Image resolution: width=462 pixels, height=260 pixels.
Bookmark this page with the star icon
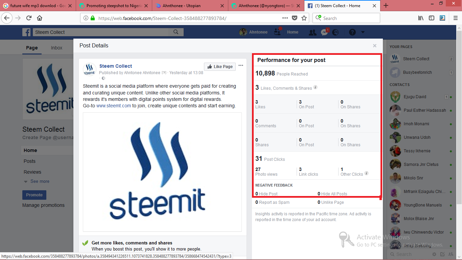pyautogui.click(x=304, y=18)
